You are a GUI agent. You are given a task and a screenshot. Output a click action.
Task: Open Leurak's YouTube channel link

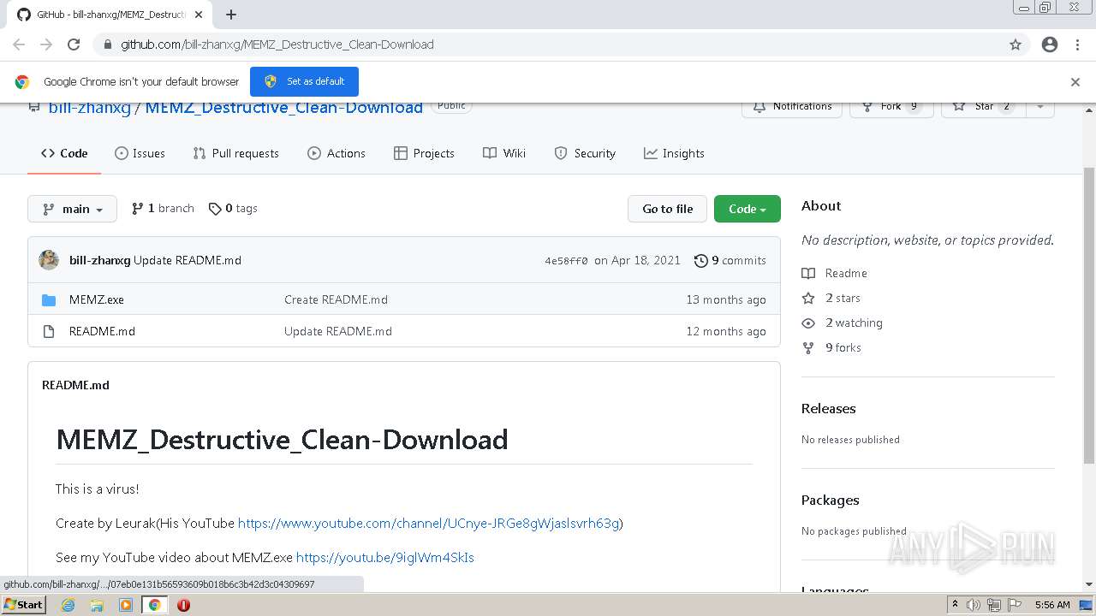[x=429, y=523]
